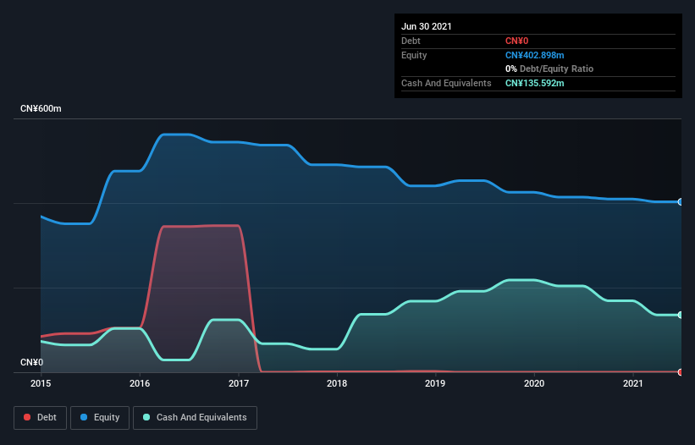Click the 2018 axis label
This screenshot has width=695, height=445.
[337, 383]
